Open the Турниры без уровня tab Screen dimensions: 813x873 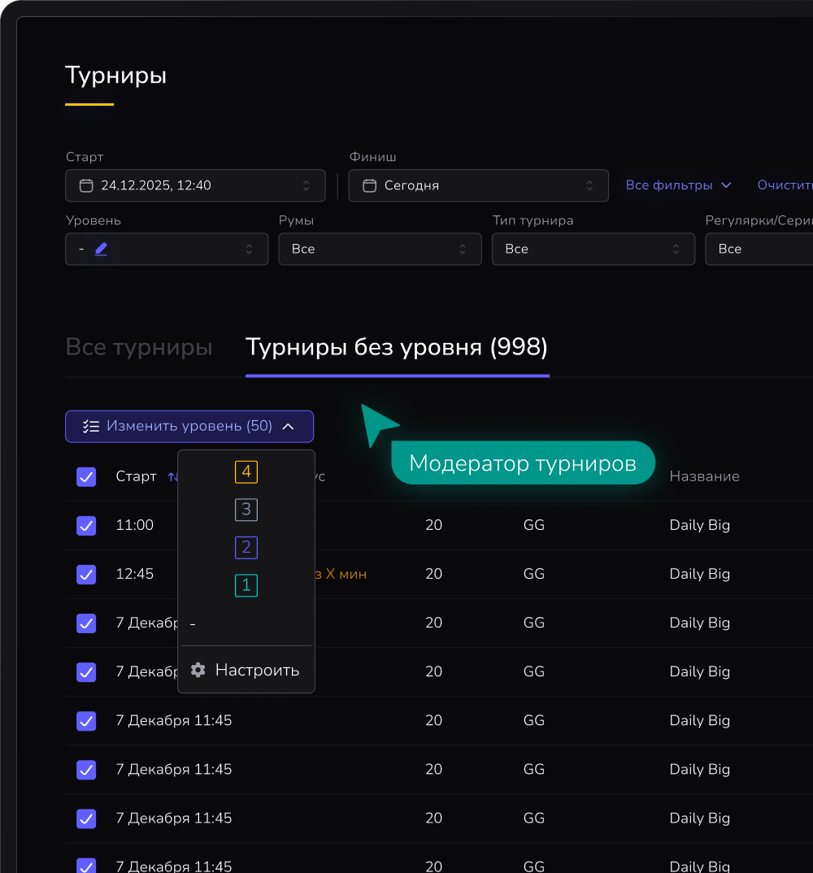(x=397, y=347)
